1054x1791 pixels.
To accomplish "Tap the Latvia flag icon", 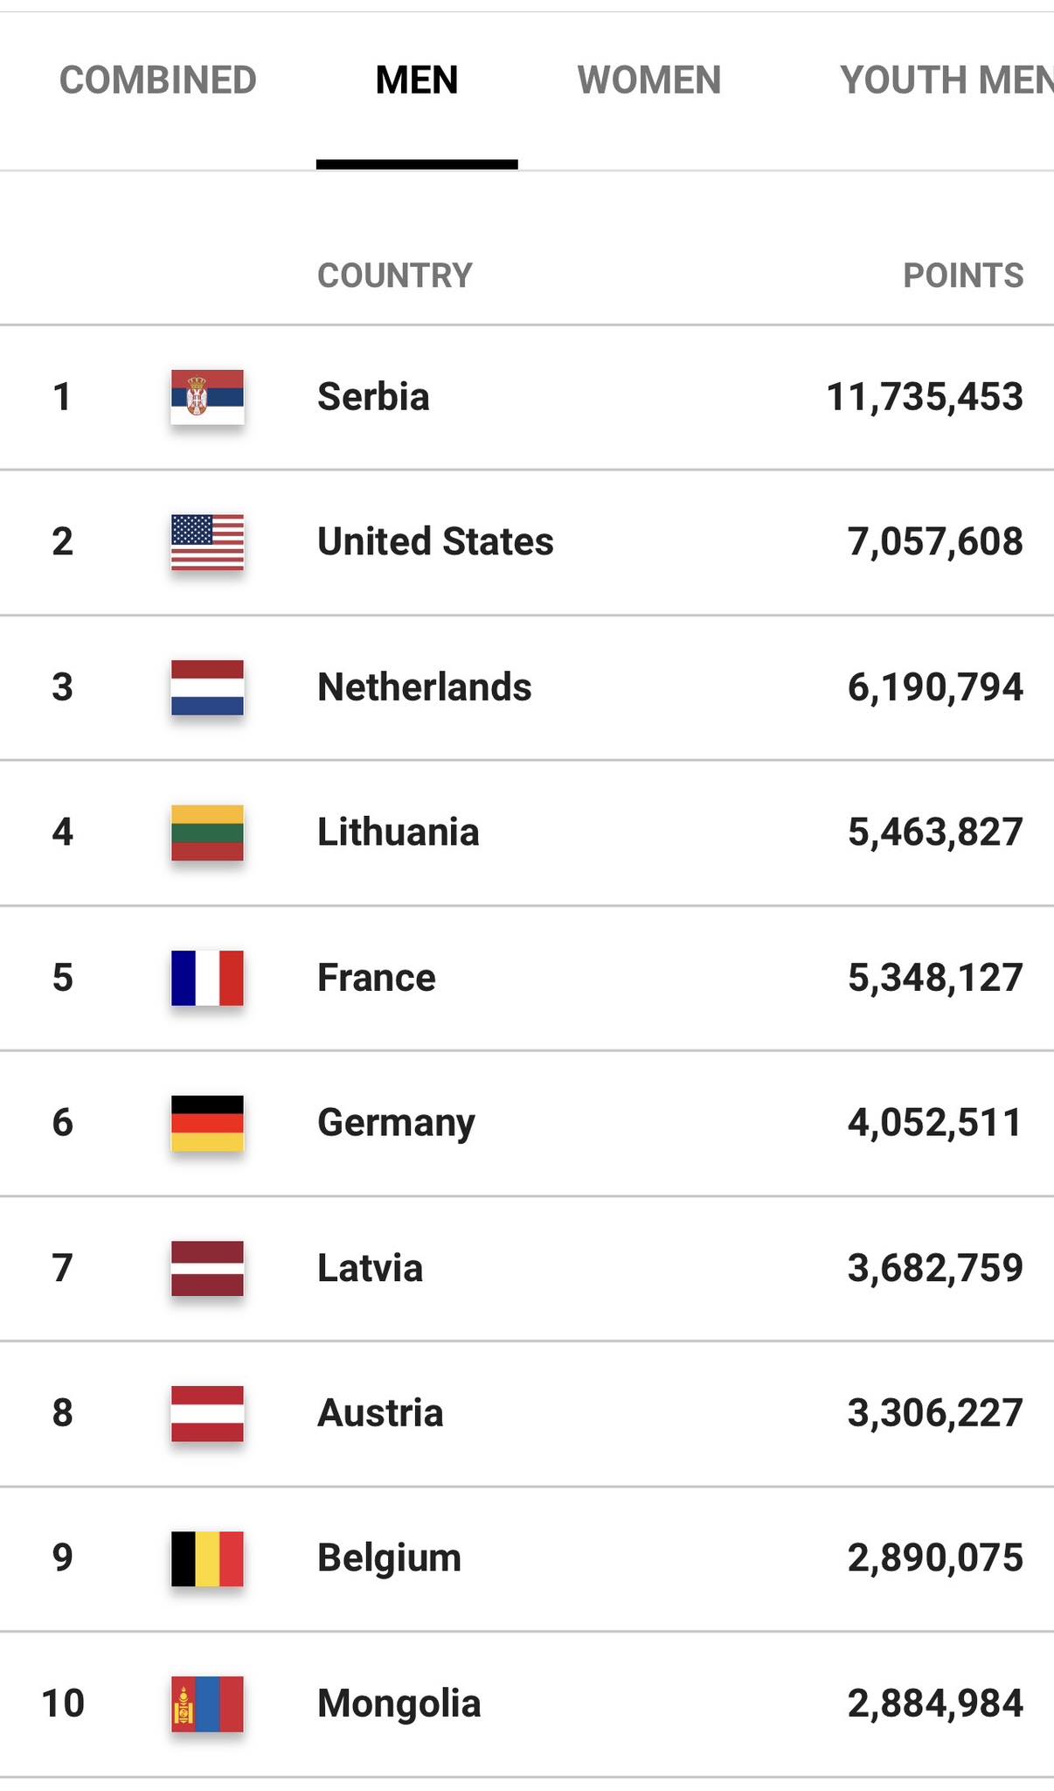I will click(x=207, y=1268).
